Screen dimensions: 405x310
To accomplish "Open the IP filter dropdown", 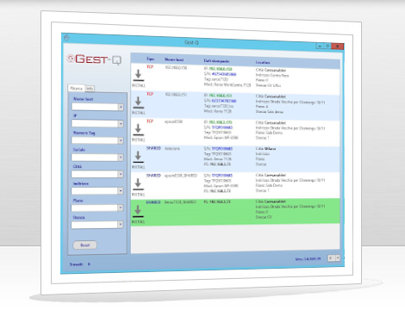I will click(121, 124).
